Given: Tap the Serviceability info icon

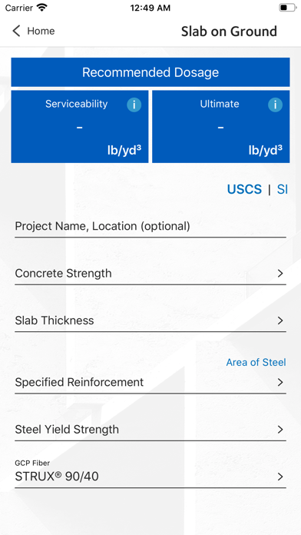Looking at the screenshot, I should point(134,105).
